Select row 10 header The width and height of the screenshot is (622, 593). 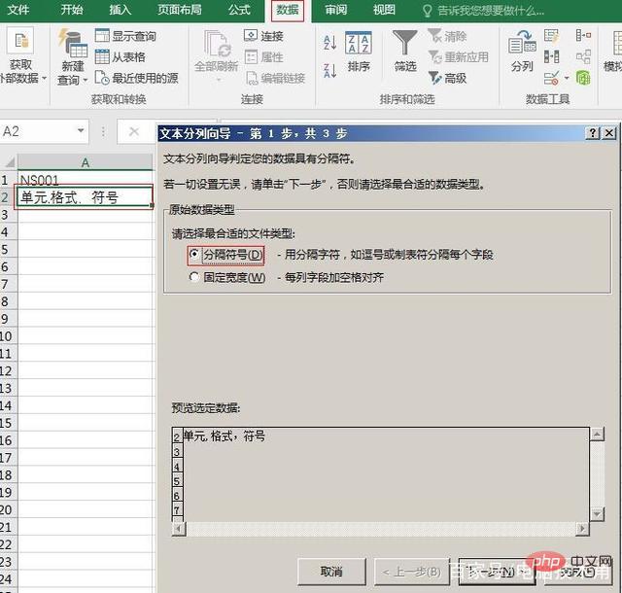pos(8,336)
